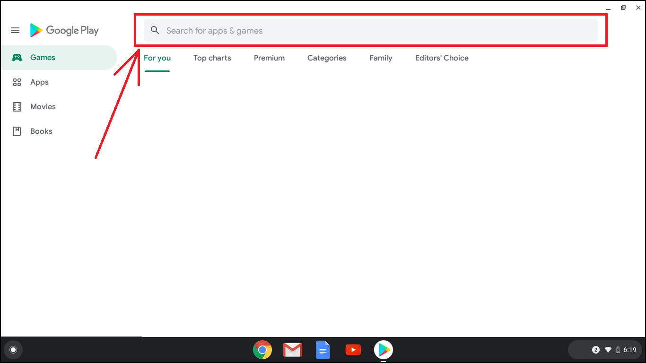646x363 pixels.
Task: Go to Apps section in sidebar
Action: click(39, 82)
